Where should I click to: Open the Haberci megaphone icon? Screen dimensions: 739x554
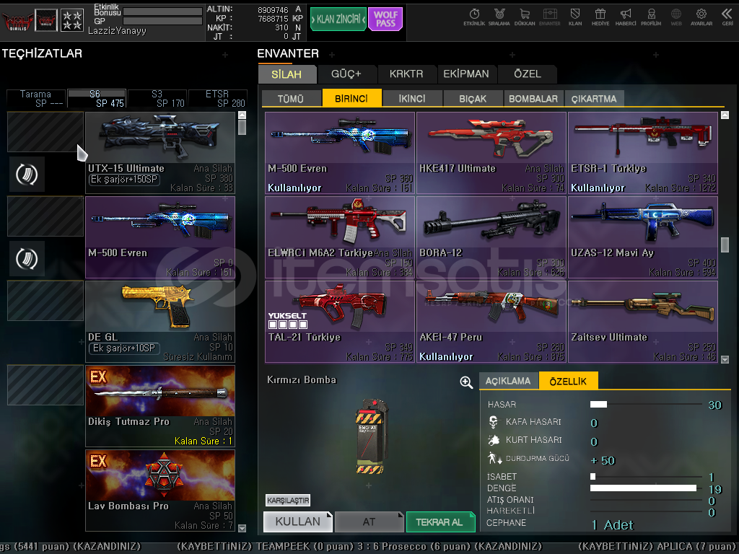[x=626, y=17]
